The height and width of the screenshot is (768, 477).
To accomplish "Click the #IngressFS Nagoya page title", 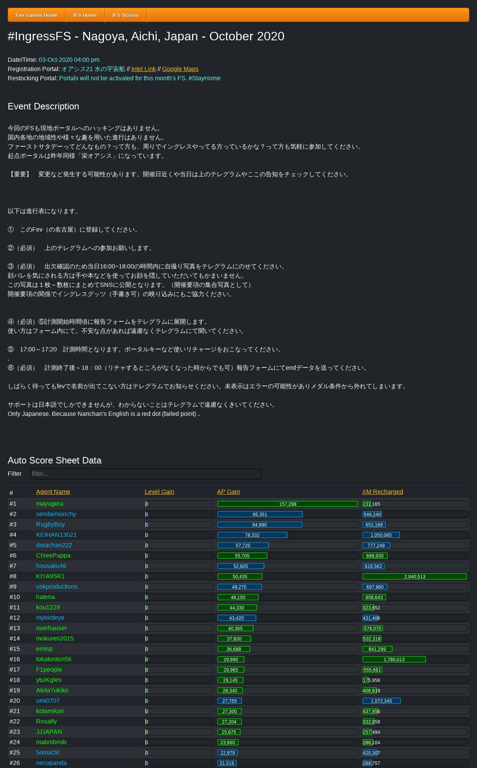I will click(x=146, y=36).
